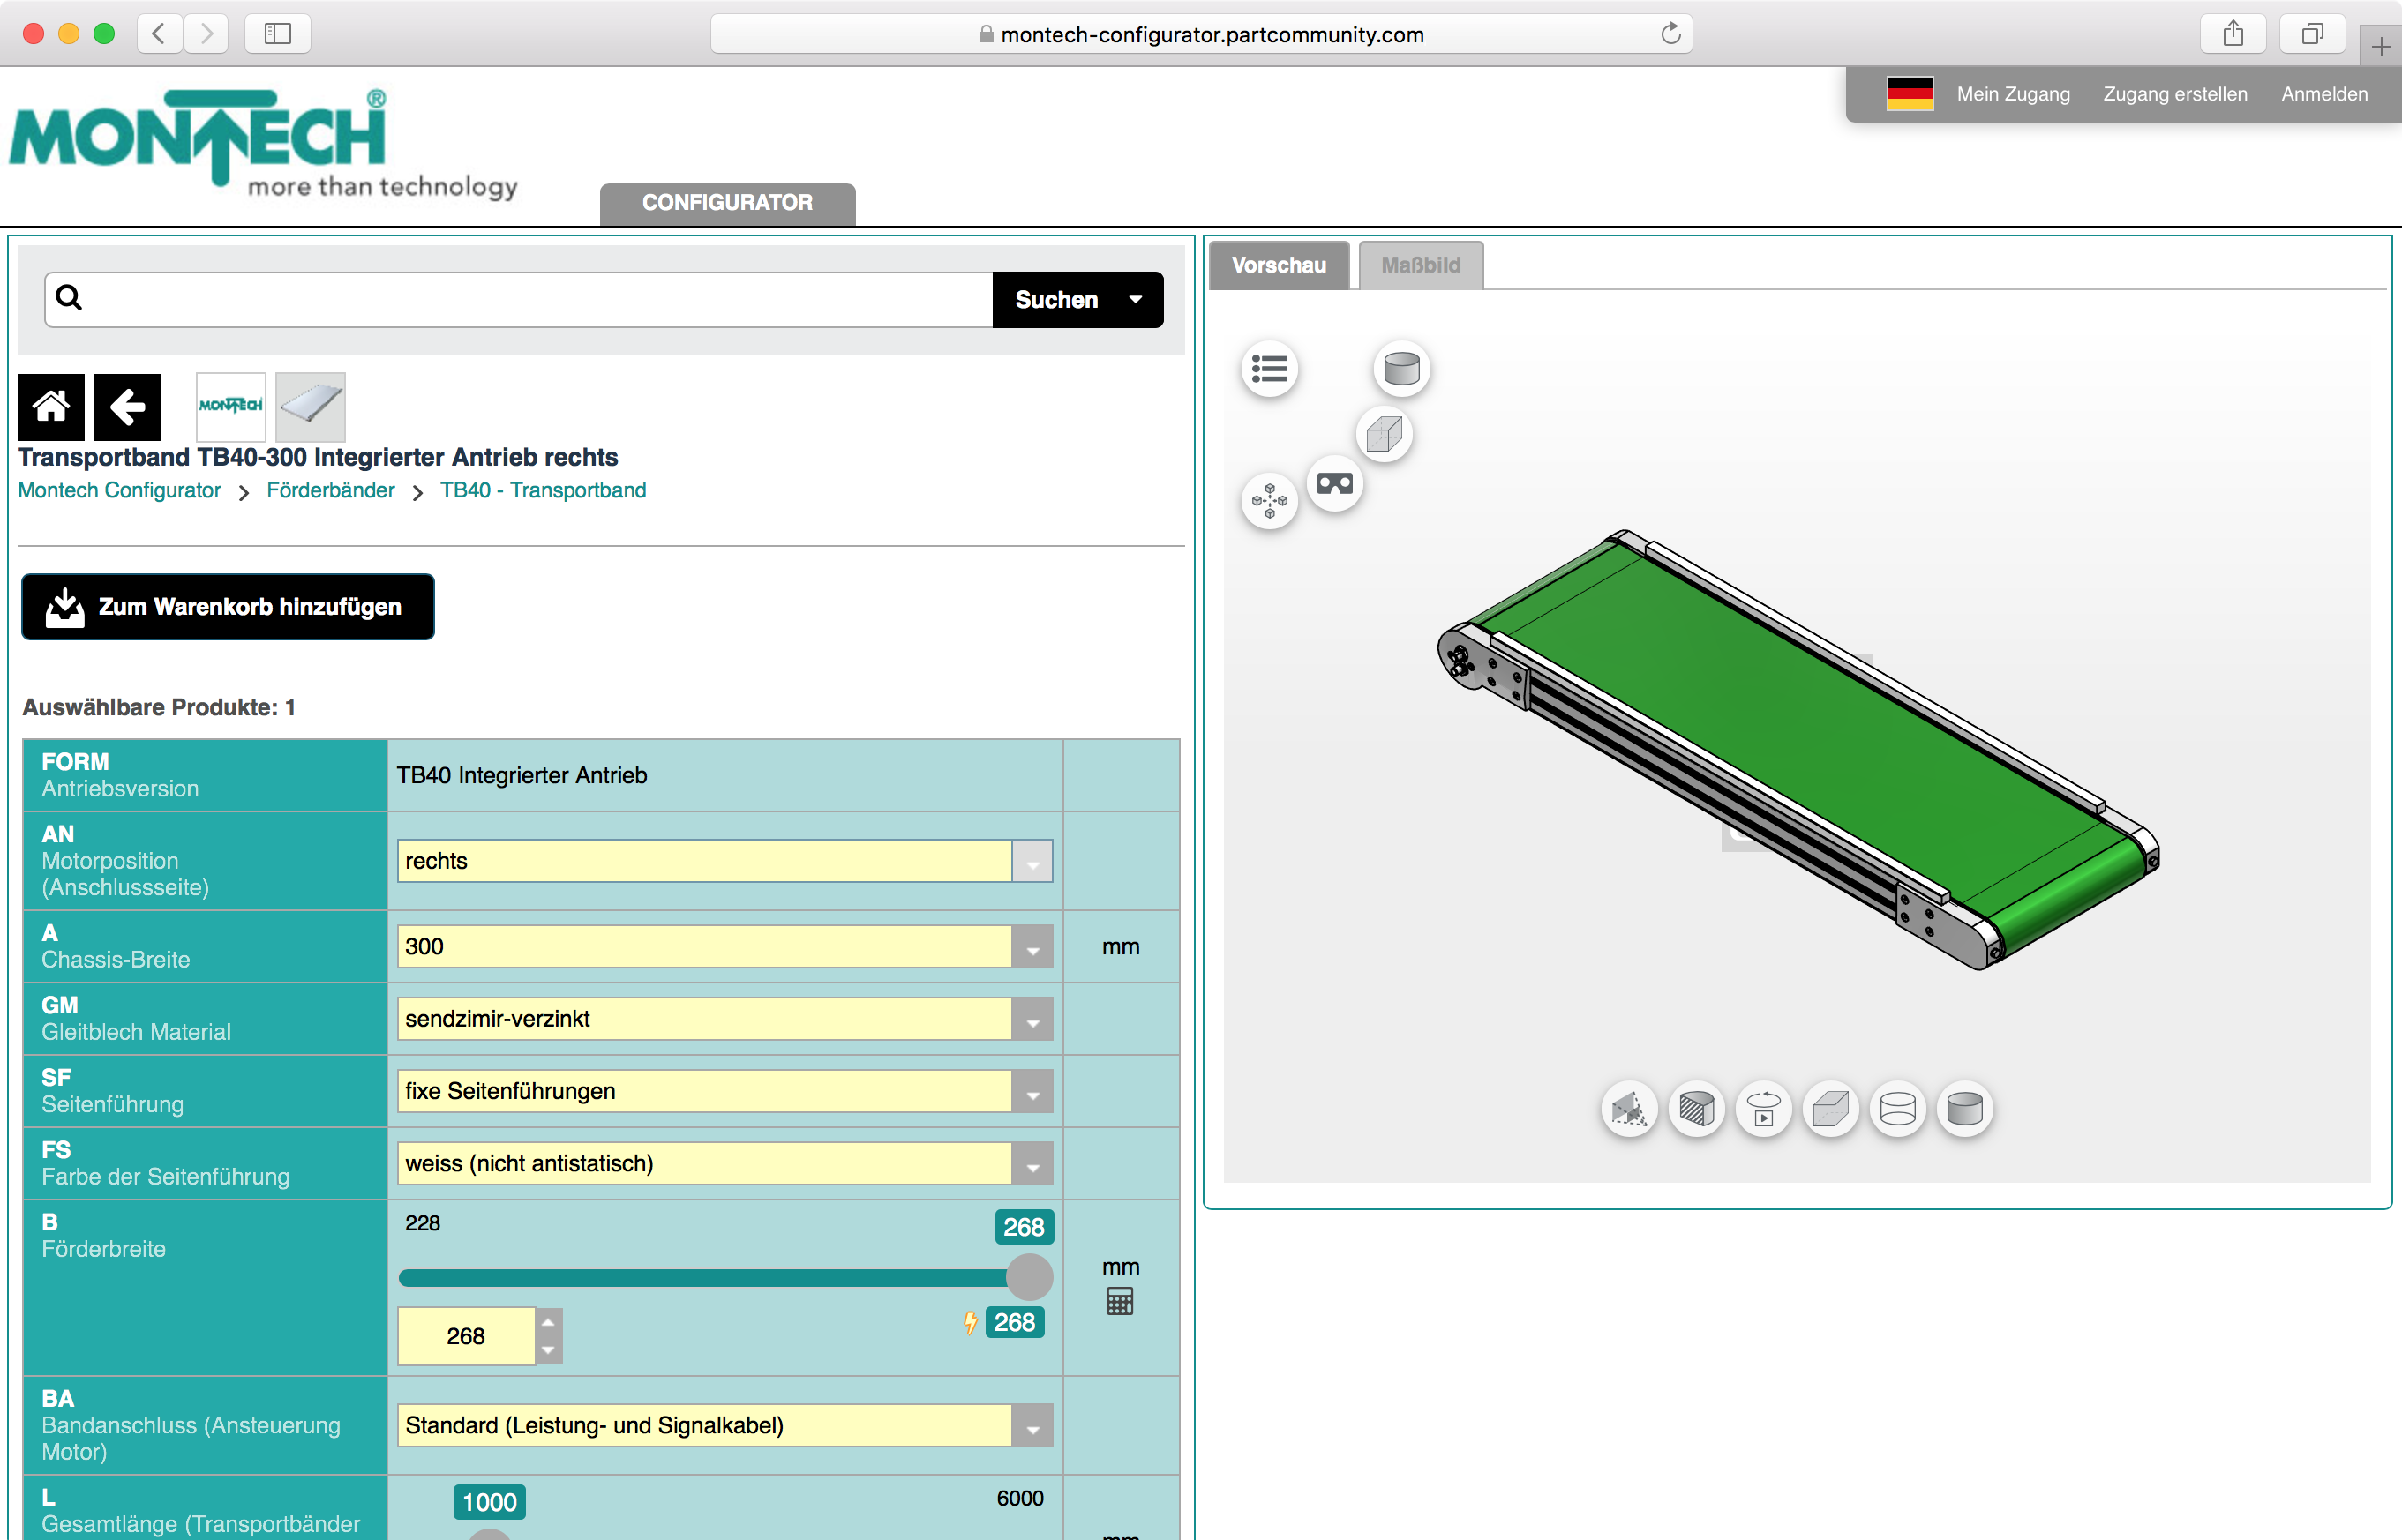Click the shaded cylinder icon near top of preview

[x=1400, y=369]
